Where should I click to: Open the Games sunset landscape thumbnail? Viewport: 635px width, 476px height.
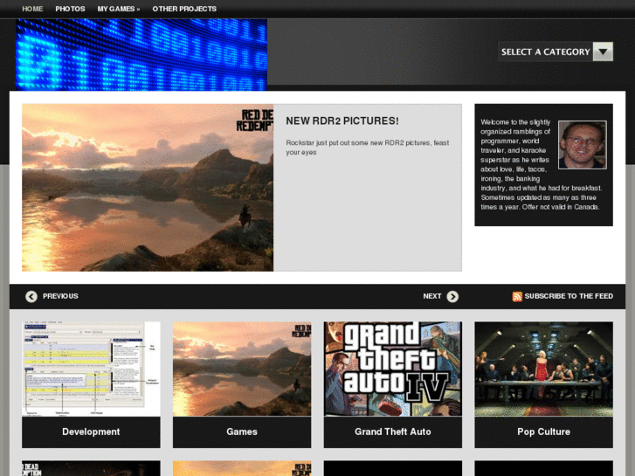point(242,369)
